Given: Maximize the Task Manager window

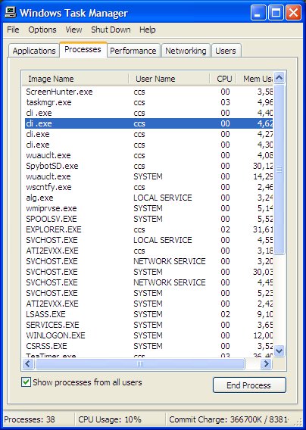Looking at the screenshot, I should click(276, 13).
